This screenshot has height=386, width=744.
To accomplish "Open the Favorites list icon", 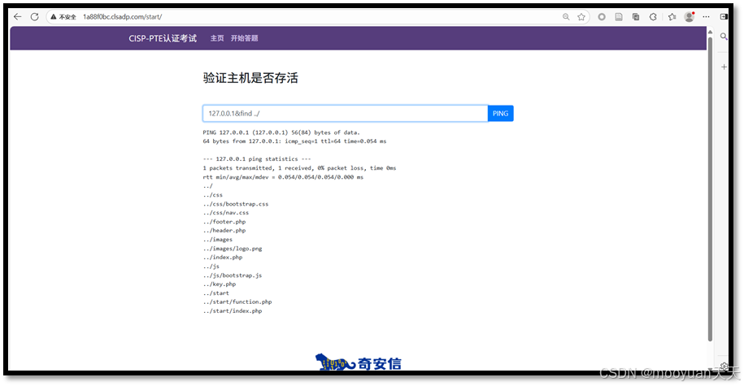I will tap(672, 16).
